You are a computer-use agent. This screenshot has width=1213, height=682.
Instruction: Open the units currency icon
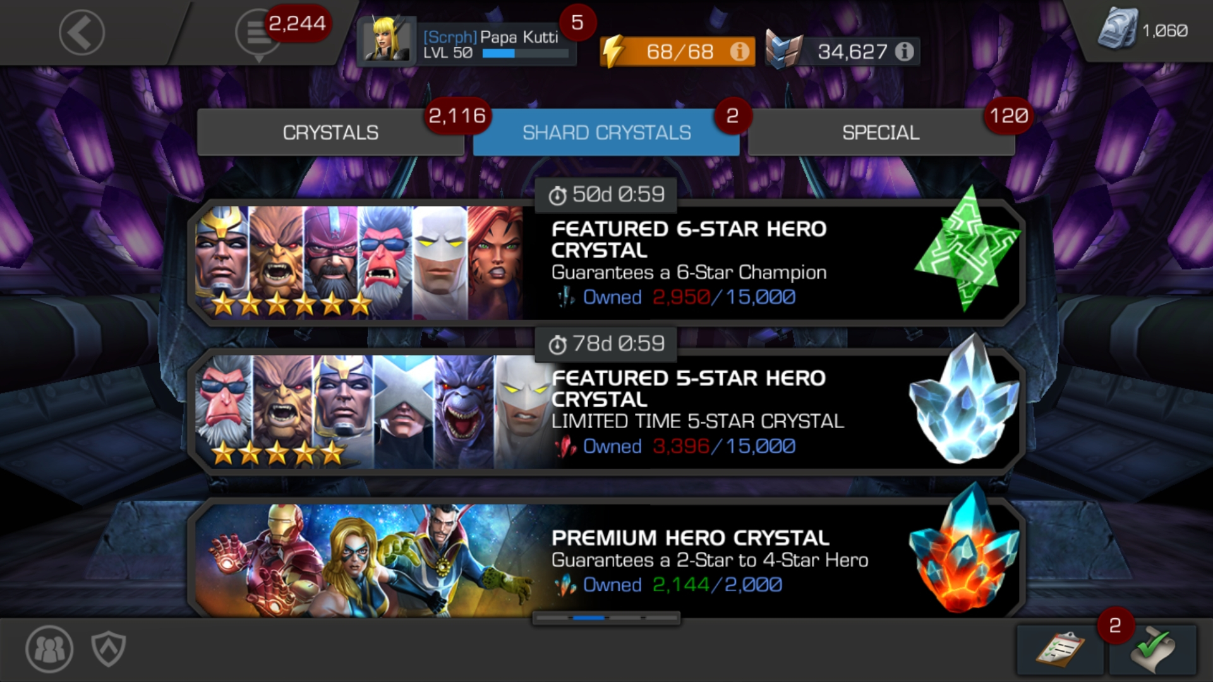[x=1117, y=29]
